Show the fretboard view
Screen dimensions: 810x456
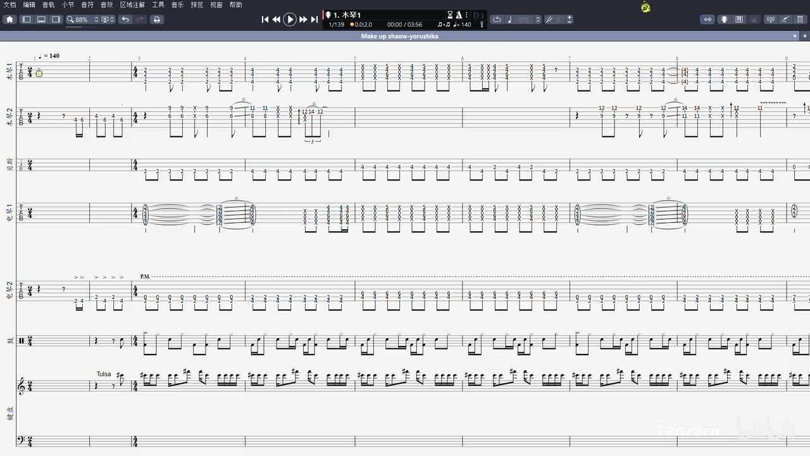pyautogui.click(x=724, y=20)
